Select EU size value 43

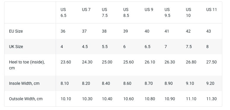point(208,31)
